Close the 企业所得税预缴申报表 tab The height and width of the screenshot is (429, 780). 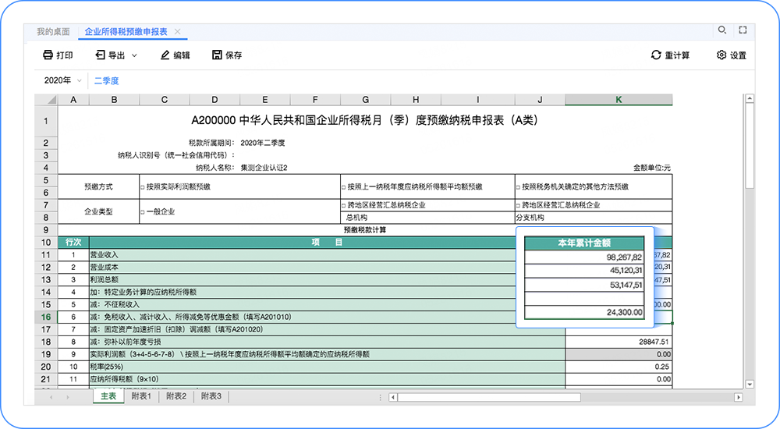tap(177, 31)
